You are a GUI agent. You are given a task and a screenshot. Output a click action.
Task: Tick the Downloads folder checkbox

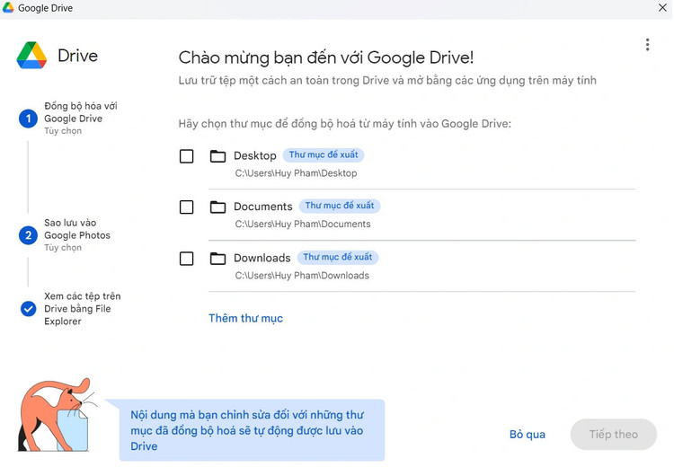(186, 259)
